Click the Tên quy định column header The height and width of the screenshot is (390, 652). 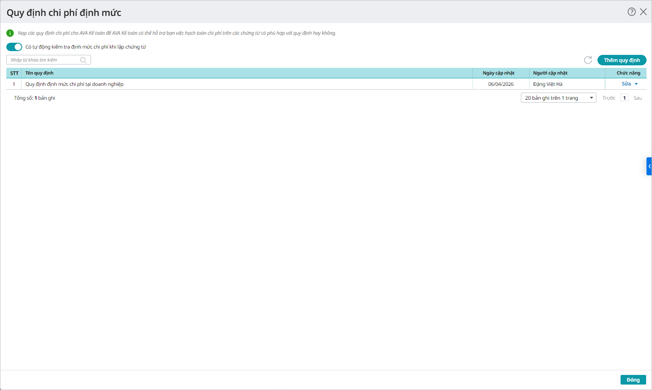[x=39, y=73]
